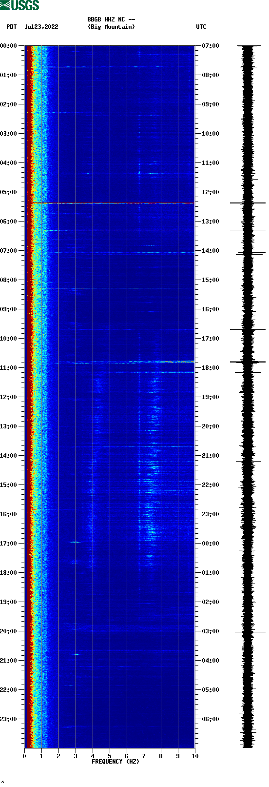Screen dimensions: 269x787
Task: Click the 0 Hz frequency tick label
Action: (x=24, y=756)
